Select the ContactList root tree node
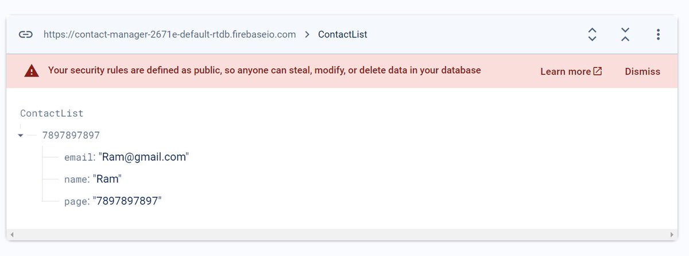This screenshot has height=256, width=689. coord(52,114)
